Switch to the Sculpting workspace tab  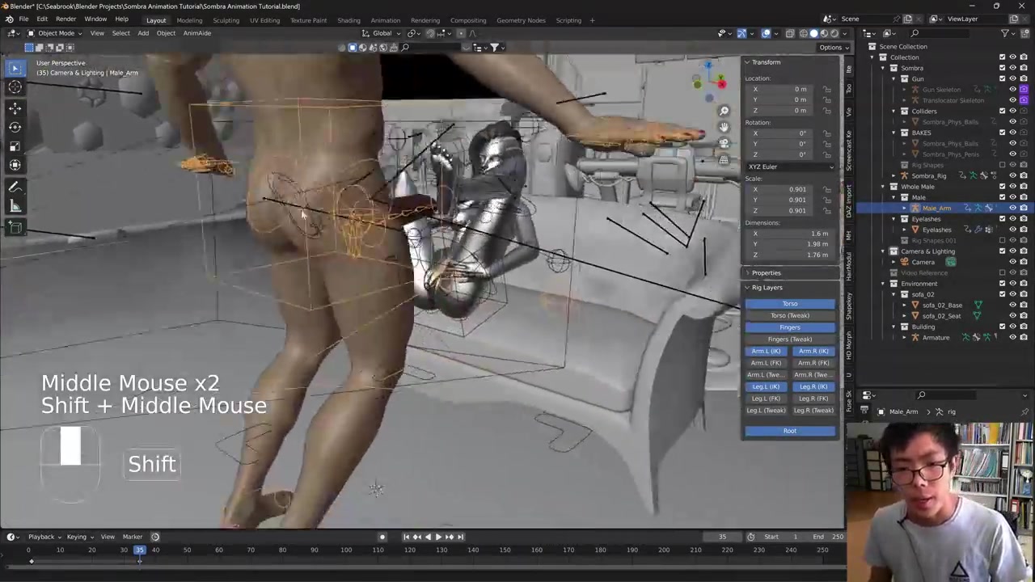[x=226, y=20]
